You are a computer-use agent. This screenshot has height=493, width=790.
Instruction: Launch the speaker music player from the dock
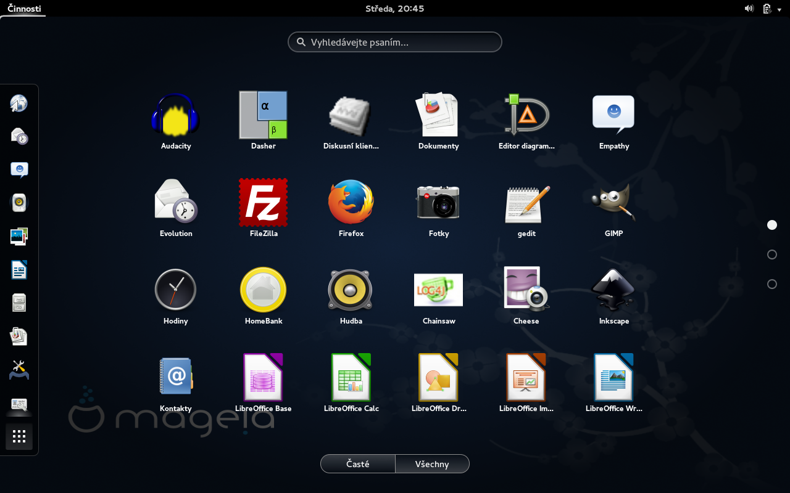pyautogui.click(x=19, y=203)
